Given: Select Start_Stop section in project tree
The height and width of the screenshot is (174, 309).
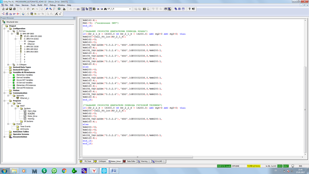Looking at the screenshot, I should pos(32,111).
